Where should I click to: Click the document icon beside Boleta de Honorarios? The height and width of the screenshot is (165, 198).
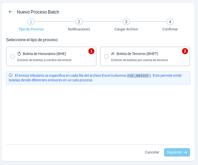point(19,54)
